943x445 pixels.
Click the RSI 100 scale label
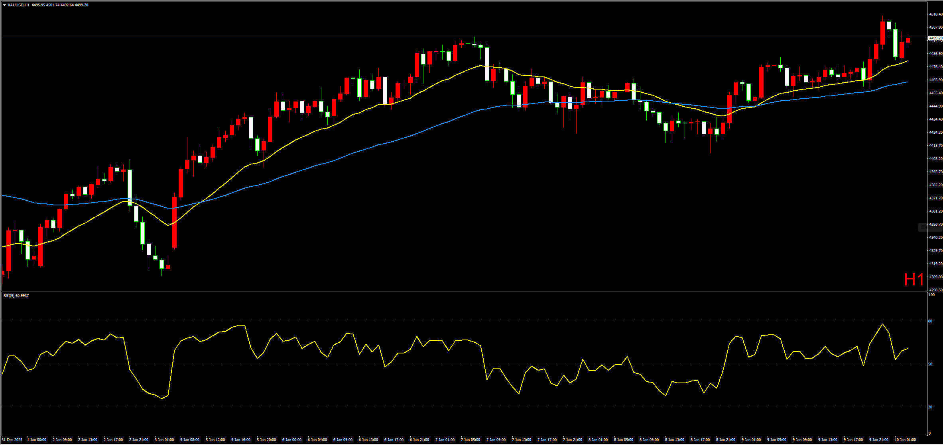pyautogui.click(x=931, y=295)
